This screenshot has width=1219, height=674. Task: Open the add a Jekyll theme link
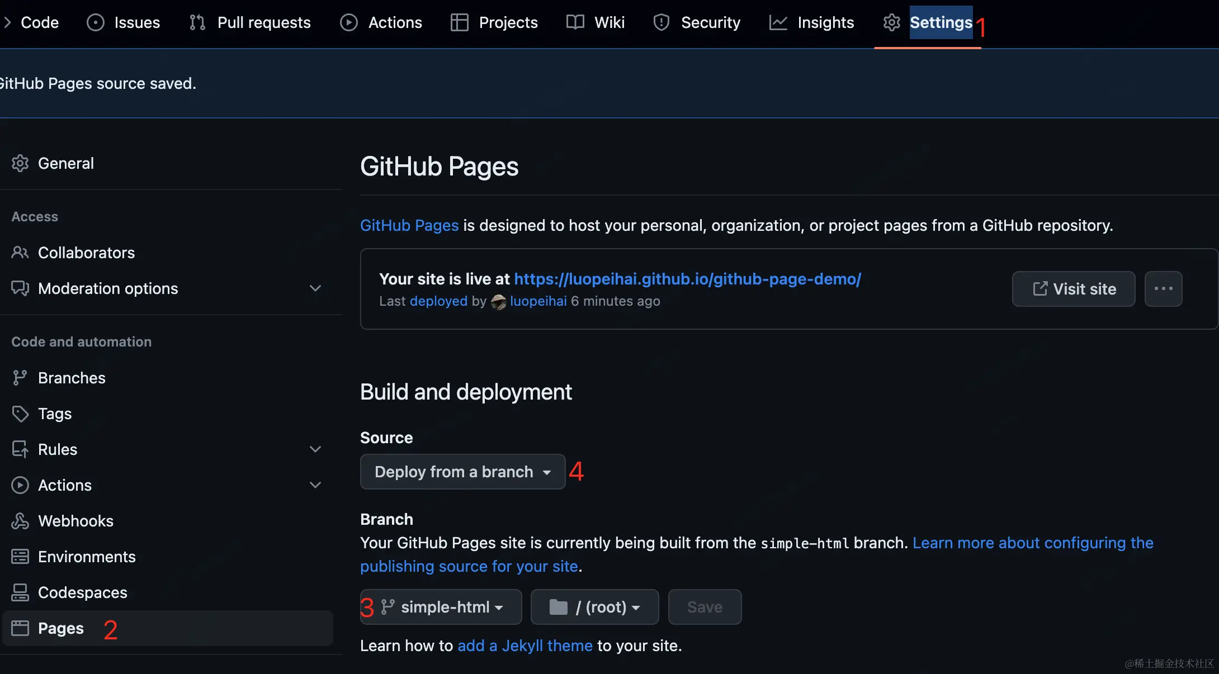point(525,645)
